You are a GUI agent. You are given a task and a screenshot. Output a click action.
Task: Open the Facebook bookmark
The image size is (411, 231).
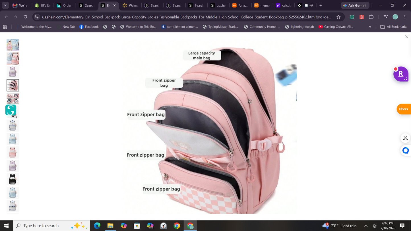89,27
